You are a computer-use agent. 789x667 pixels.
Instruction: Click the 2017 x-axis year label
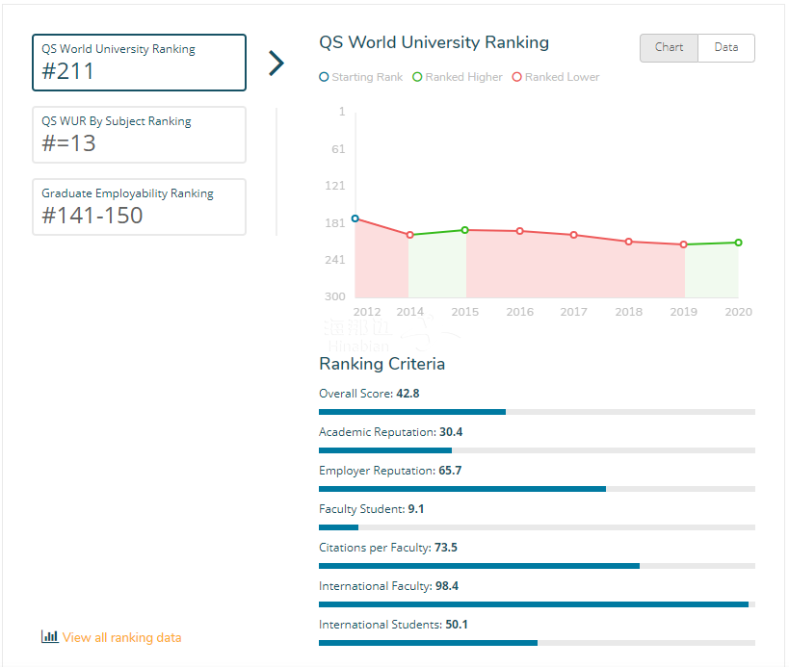tap(573, 312)
